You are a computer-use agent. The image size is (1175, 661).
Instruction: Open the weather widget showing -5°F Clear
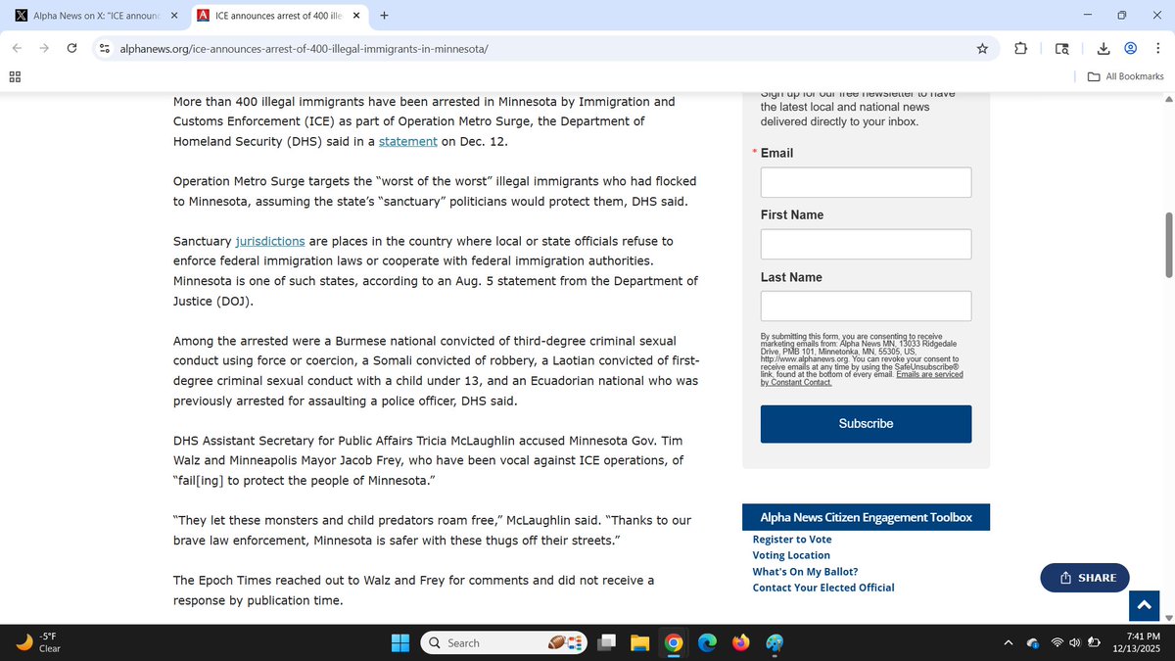coord(39,642)
